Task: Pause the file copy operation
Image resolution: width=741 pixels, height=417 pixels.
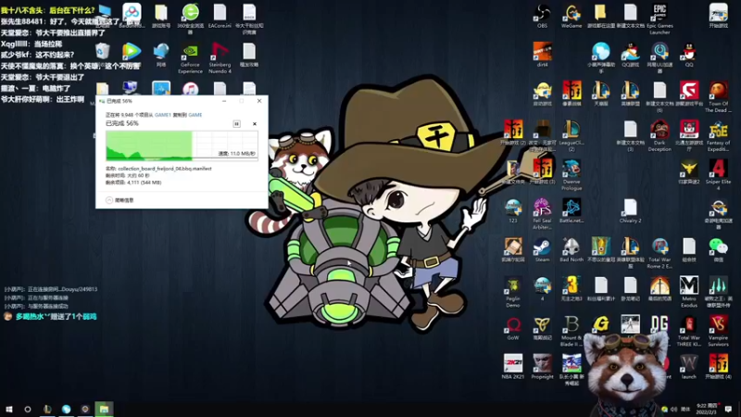Action: [x=237, y=124]
